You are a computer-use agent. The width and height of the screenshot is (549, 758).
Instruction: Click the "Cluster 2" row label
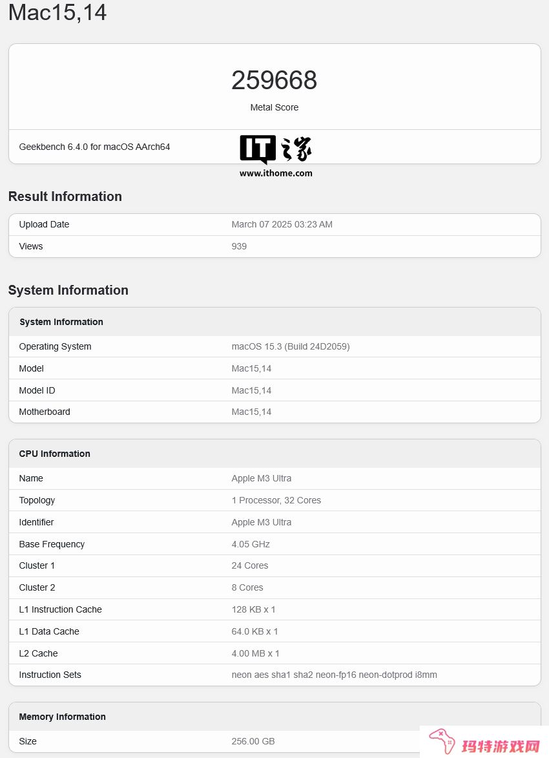pyautogui.click(x=37, y=588)
